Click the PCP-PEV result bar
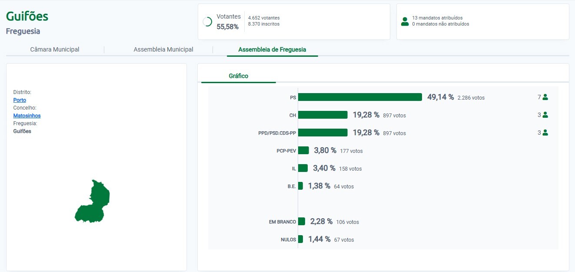The image size is (575, 272). tap(303, 150)
